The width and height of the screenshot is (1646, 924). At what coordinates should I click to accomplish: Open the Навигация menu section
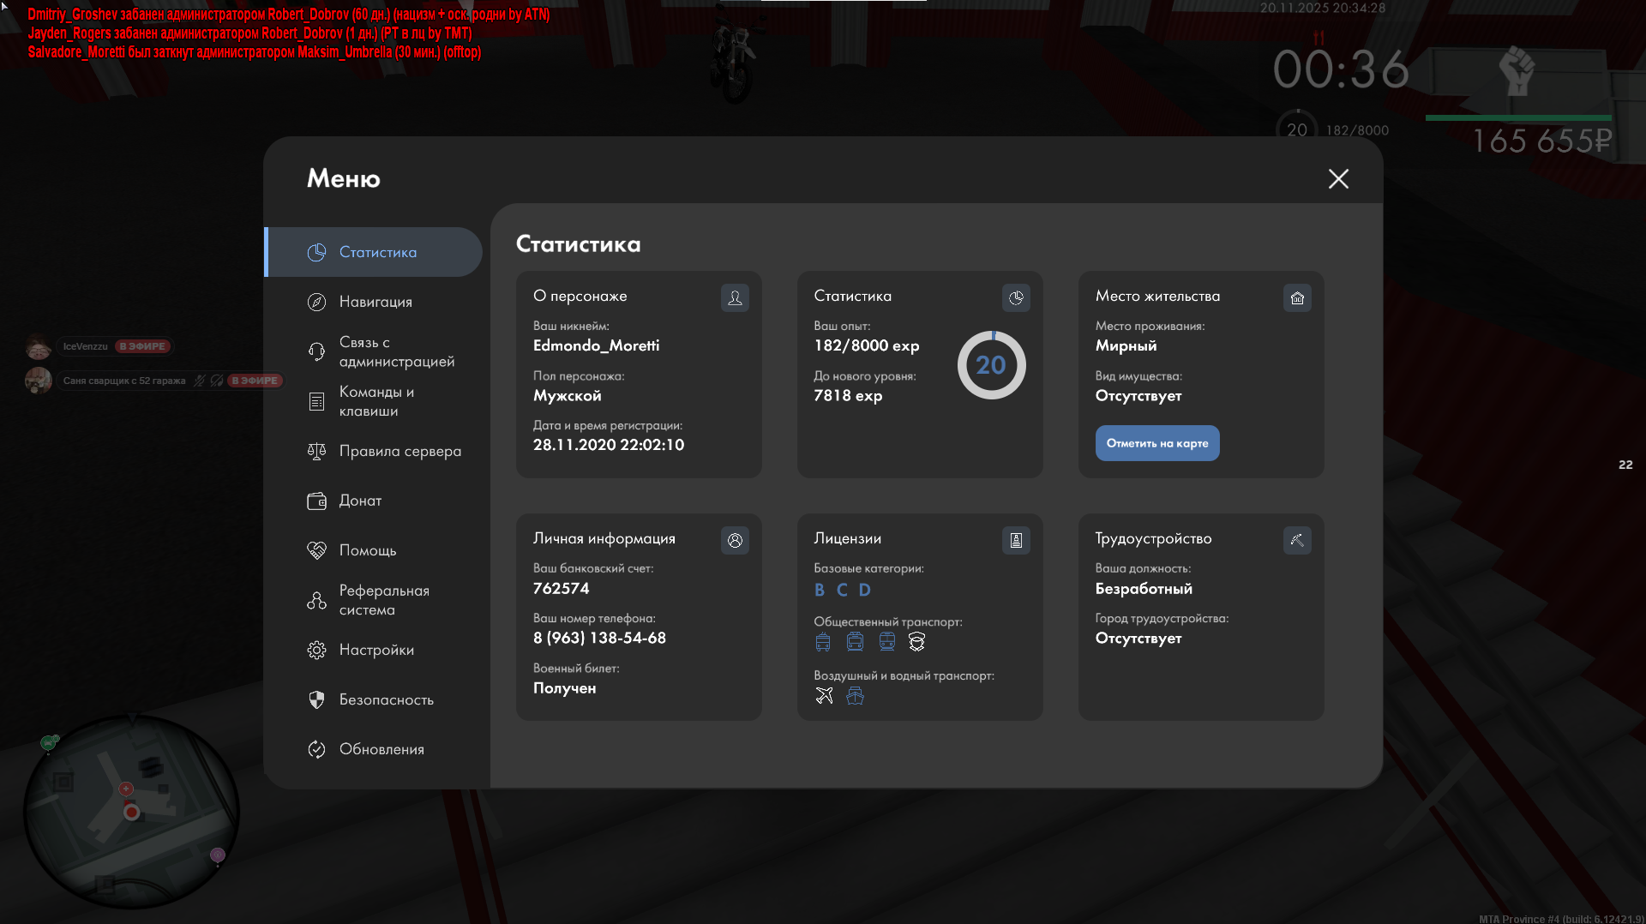pyautogui.click(x=375, y=302)
